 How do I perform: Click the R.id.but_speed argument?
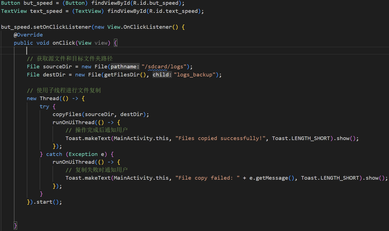[157, 3]
